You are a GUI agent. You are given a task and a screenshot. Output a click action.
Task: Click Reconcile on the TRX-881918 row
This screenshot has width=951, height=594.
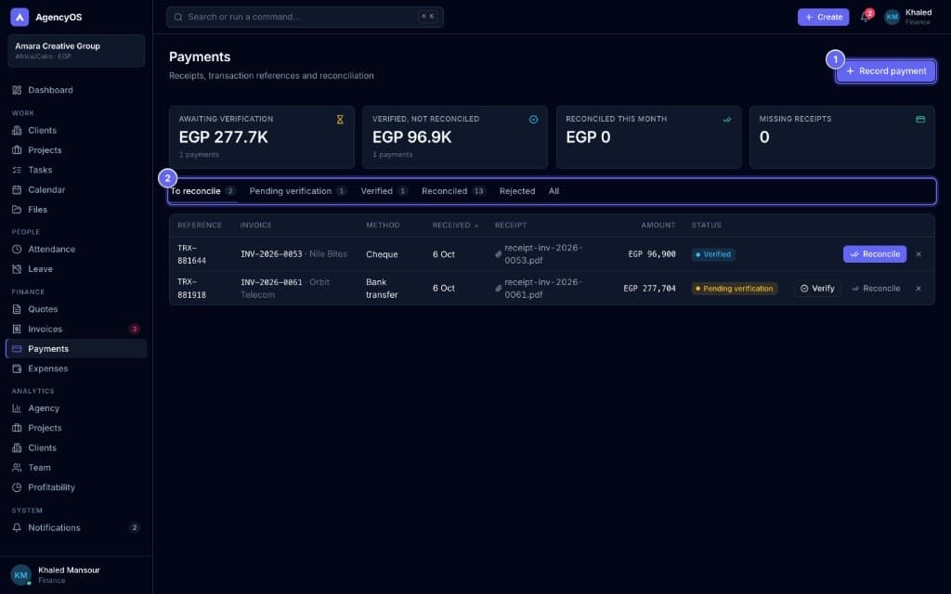coord(876,289)
